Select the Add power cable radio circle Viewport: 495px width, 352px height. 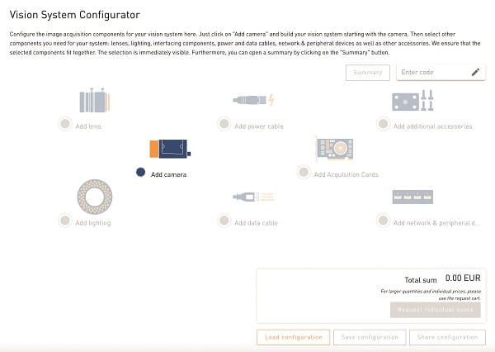(224, 124)
